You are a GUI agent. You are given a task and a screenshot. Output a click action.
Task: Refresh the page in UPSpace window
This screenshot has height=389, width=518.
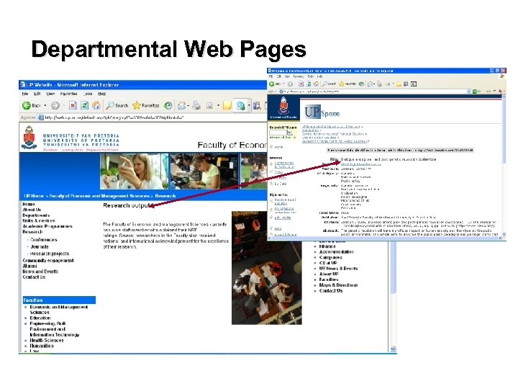tap(308, 84)
